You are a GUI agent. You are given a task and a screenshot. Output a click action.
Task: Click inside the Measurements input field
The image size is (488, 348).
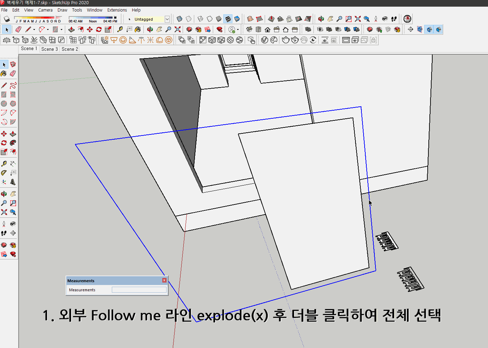139,290
